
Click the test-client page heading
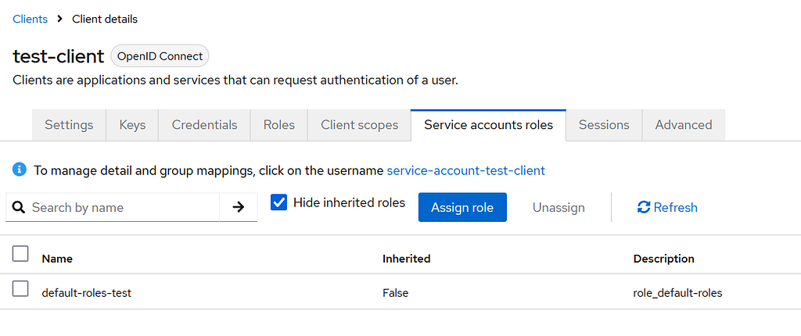pyautogui.click(x=58, y=56)
